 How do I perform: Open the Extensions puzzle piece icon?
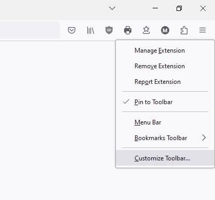click(184, 30)
